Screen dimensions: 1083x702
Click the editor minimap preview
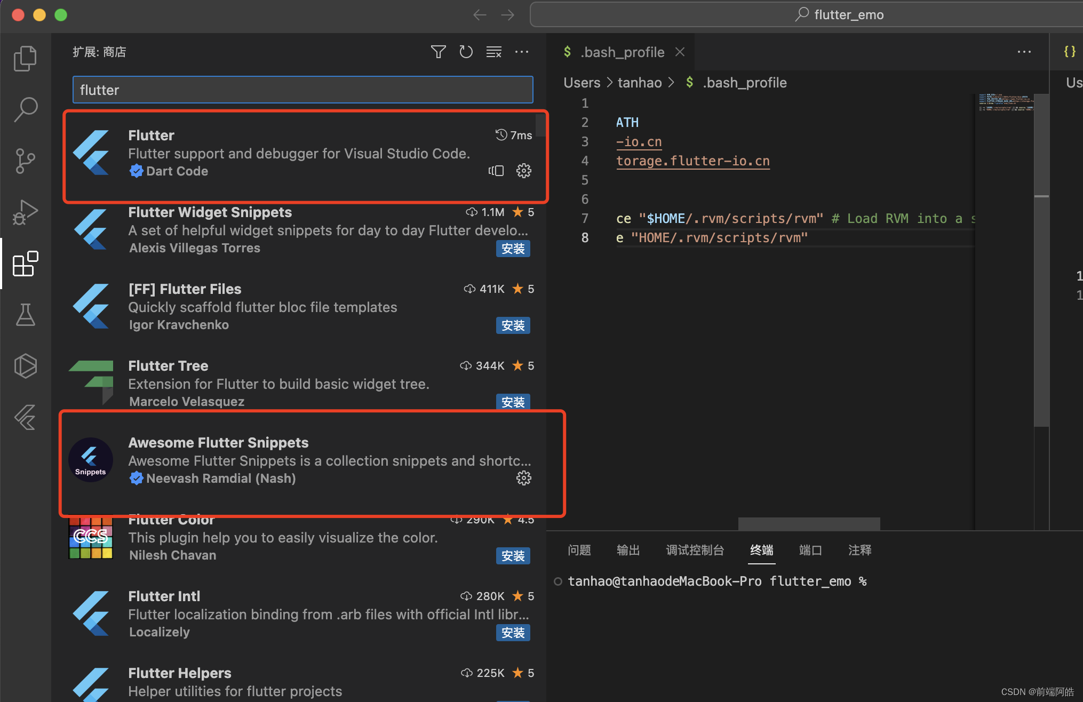click(1005, 102)
